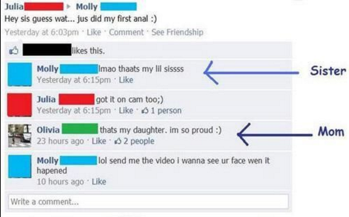
Task: Like Julia's 'got it on cam too' comment
Action: point(126,110)
